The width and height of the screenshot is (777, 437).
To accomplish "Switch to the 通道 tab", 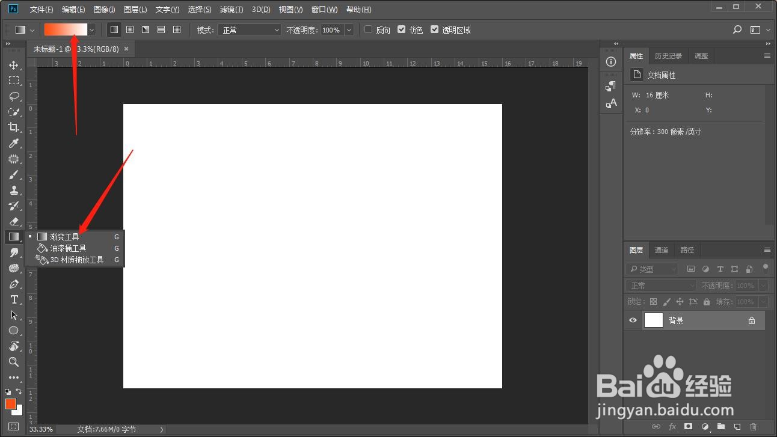I will (x=662, y=250).
